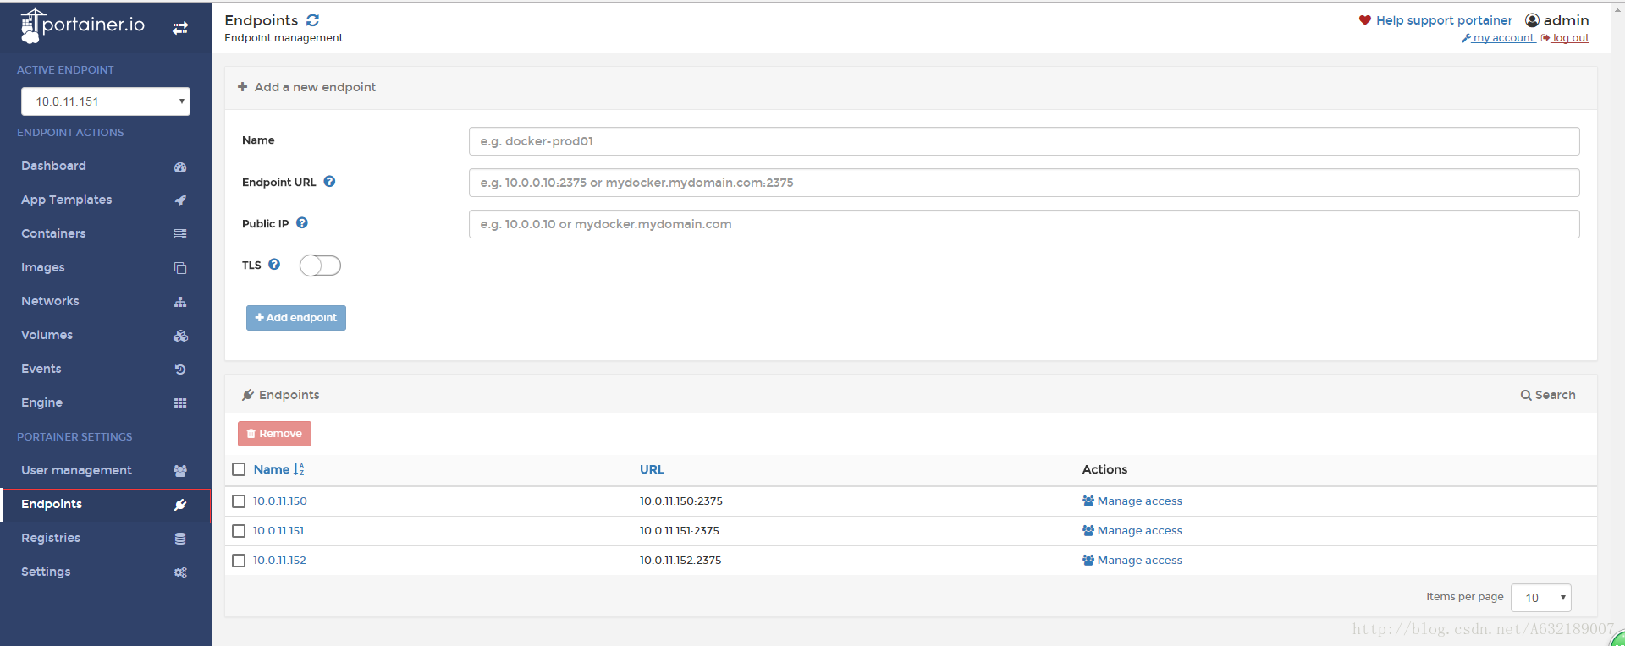
Task: Toggle the sidebar collapse arrows icon
Action: click(x=180, y=28)
